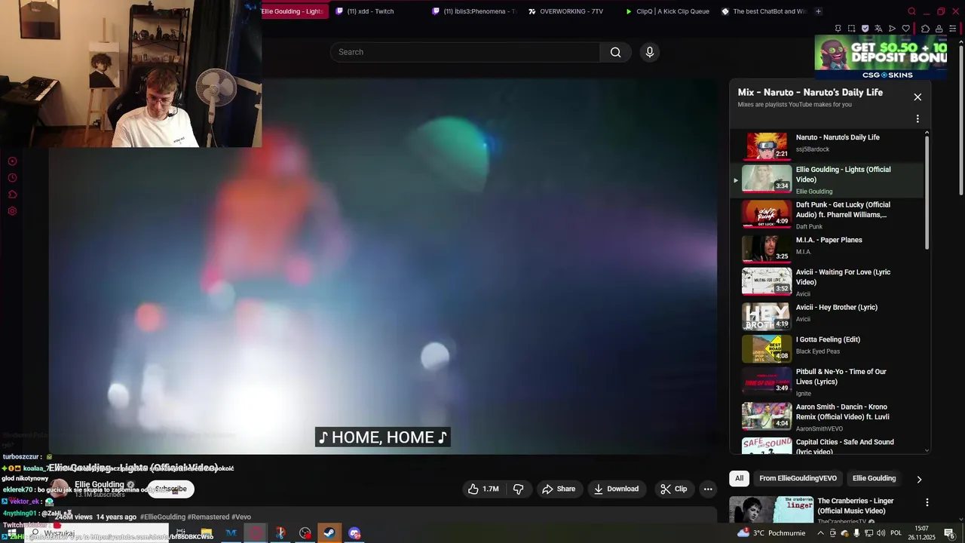Play Capital Cities - Safe And Sound
This screenshot has height=543, width=965.
[827, 445]
